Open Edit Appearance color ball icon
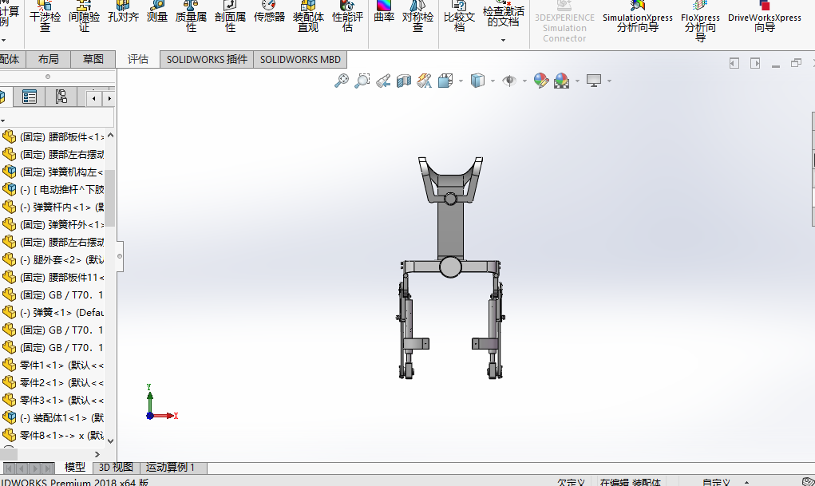The height and width of the screenshot is (486, 815). (x=541, y=81)
